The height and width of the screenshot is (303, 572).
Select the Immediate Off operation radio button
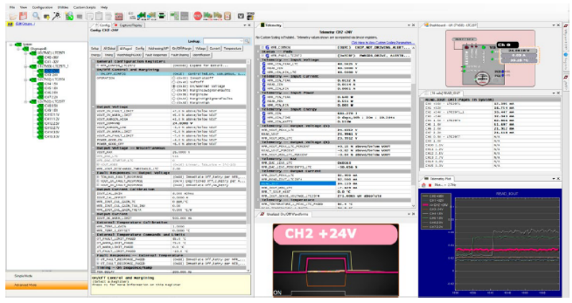[174, 78]
